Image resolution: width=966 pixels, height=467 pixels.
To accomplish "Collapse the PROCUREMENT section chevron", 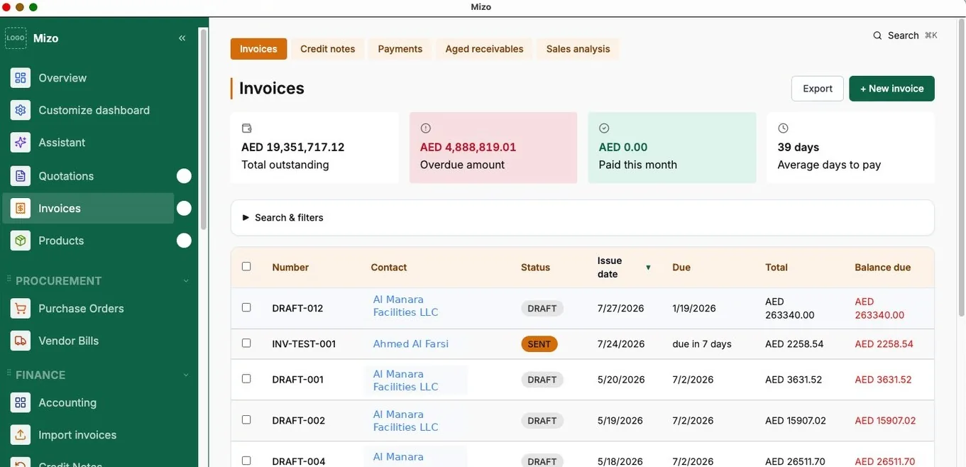I will 186,281.
